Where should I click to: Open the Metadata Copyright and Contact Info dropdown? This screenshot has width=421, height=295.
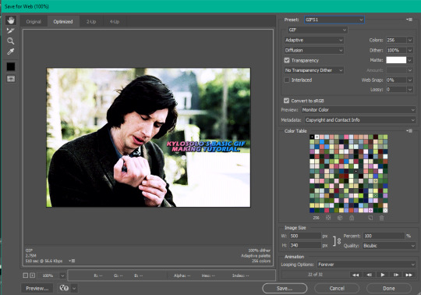tap(360, 120)
